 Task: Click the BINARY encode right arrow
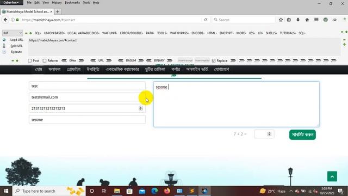[x=170, y=60]
